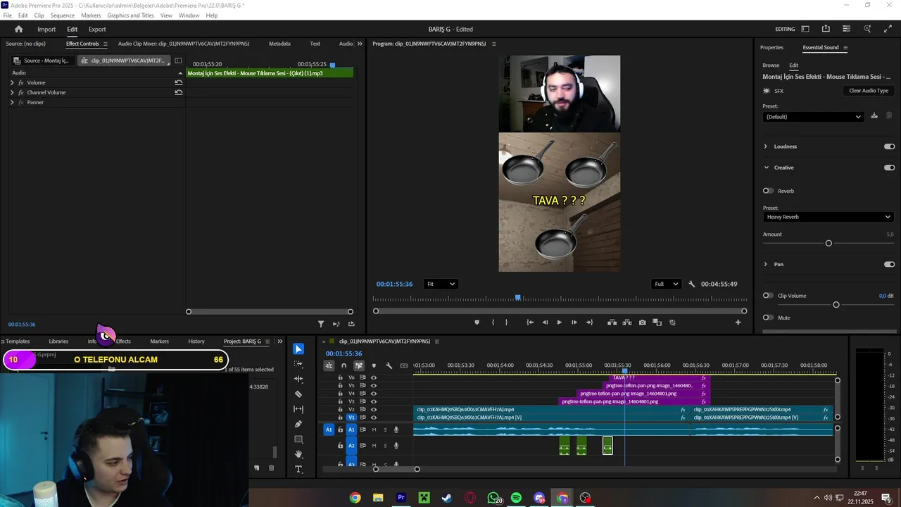Add a marker in the timeline header

(x=374, y=365)
